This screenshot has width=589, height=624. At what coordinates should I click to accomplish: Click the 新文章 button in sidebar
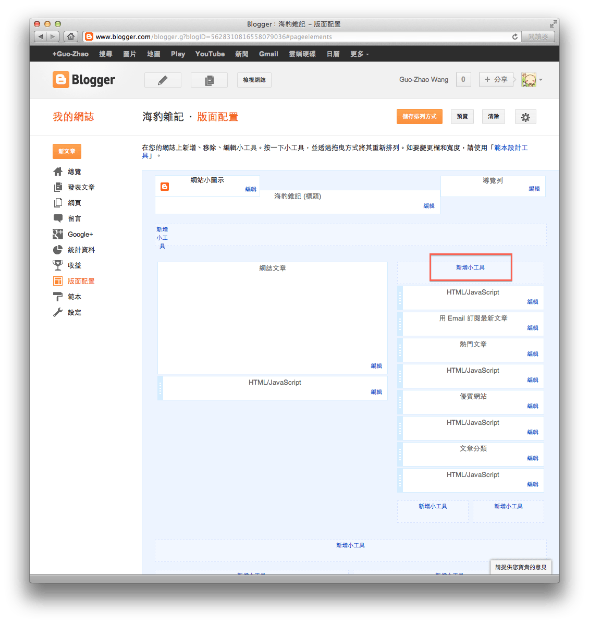click(x=67, y=151)
